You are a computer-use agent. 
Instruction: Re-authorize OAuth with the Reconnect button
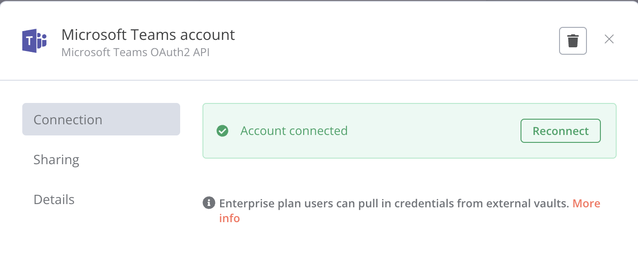tap(560, 131)
